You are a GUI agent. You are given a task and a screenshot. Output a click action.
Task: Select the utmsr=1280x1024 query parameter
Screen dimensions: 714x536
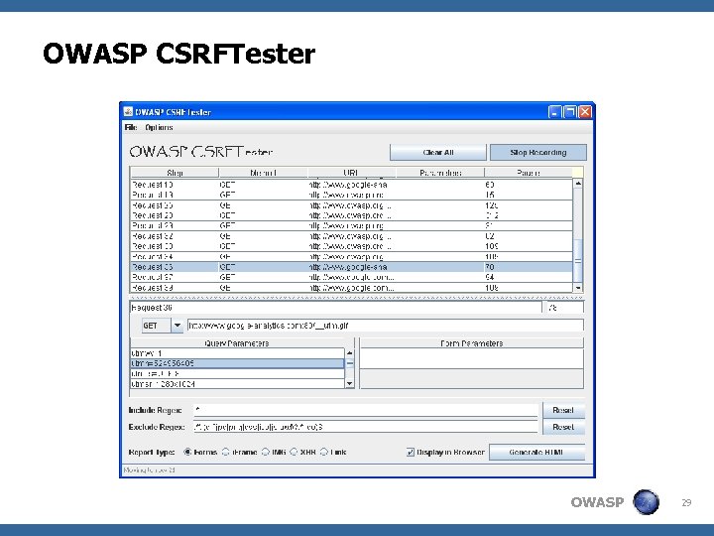click(x=237, y=384)
